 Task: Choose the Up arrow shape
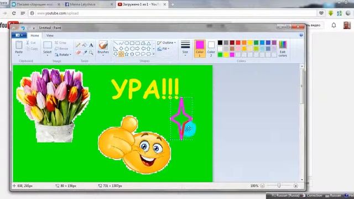point(149,49)
